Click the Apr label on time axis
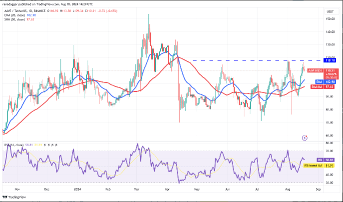The width and height of the screenshot is (343, 202). [x=167, y=190]
